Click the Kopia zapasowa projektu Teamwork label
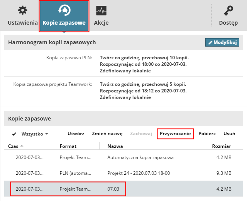 [53, 84]
